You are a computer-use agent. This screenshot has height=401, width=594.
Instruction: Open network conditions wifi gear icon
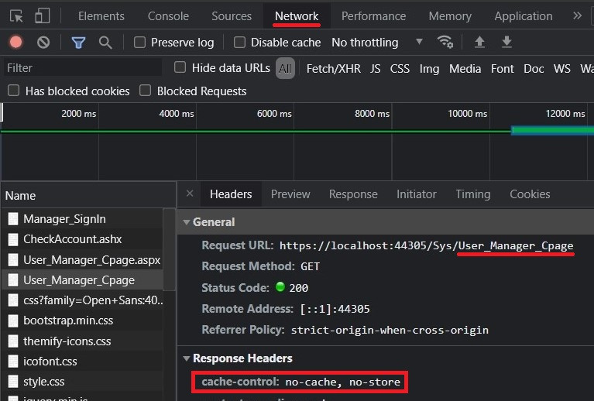click(x=445, y=42)
